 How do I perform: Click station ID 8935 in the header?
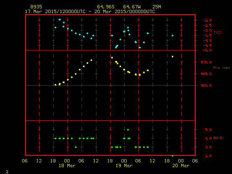click(x=36, y=7)
